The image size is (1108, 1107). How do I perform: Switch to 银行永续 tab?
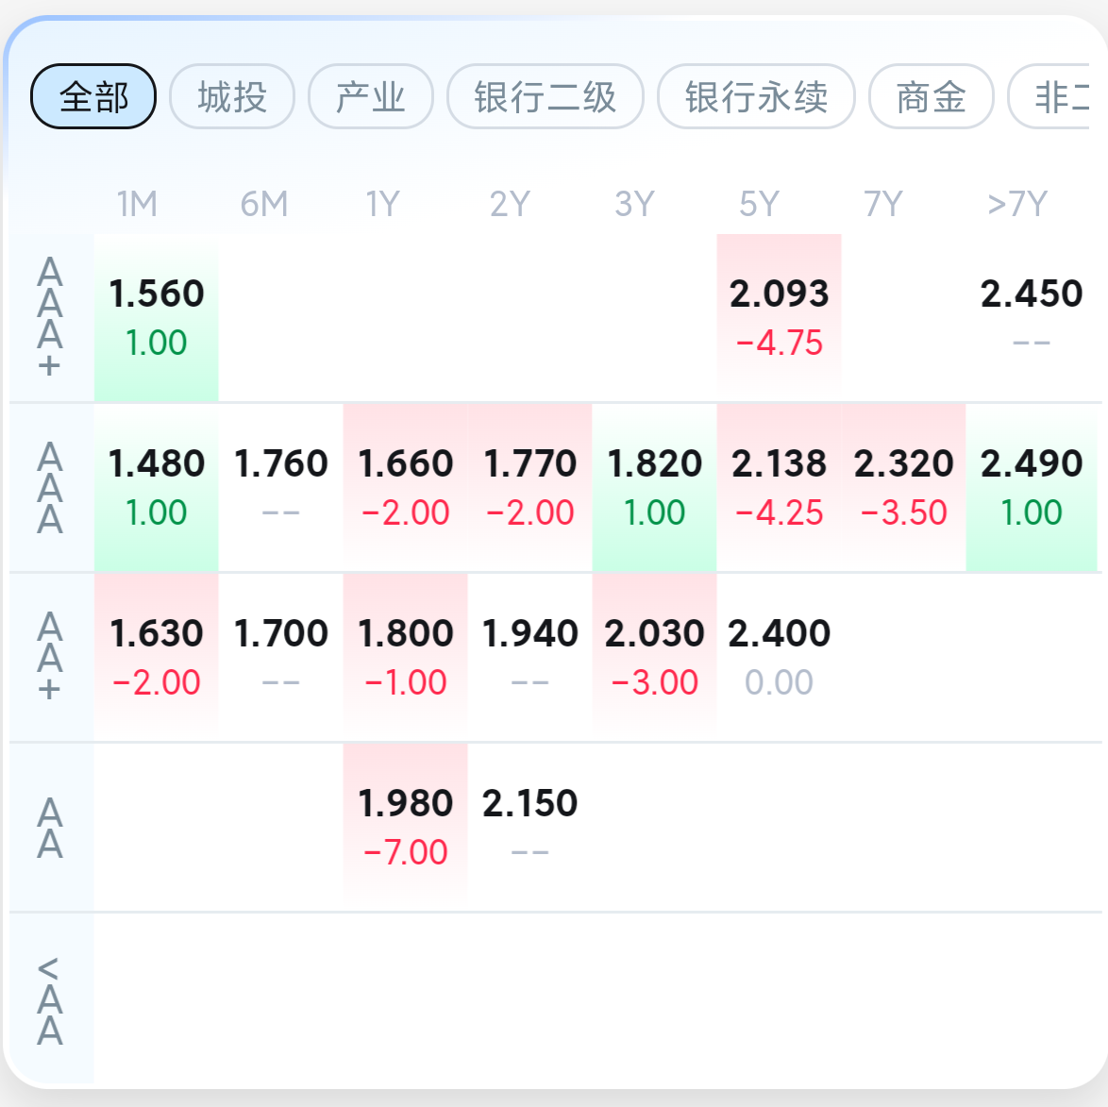pos(756,96)
